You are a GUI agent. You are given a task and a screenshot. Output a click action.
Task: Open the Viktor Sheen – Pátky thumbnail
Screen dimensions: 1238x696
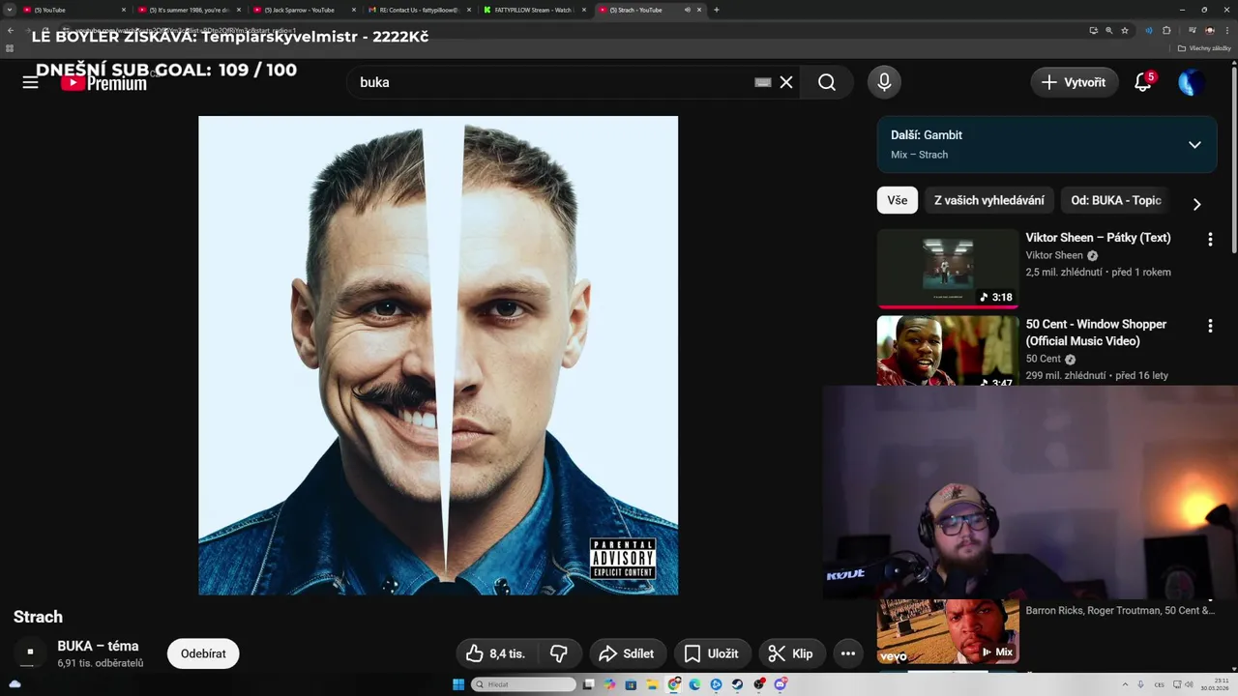point(948,268)
